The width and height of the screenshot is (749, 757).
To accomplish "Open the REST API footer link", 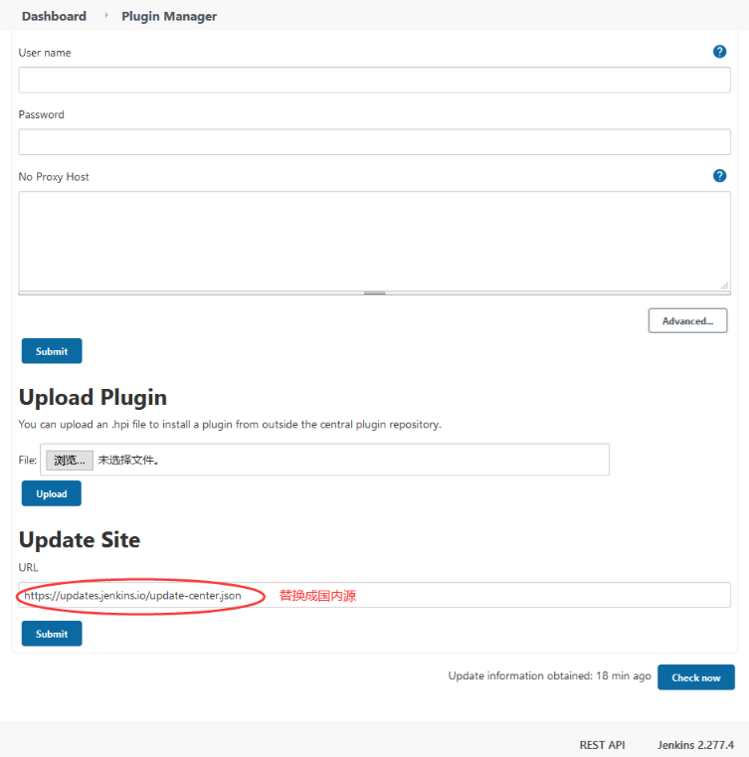I will (602, 745).
